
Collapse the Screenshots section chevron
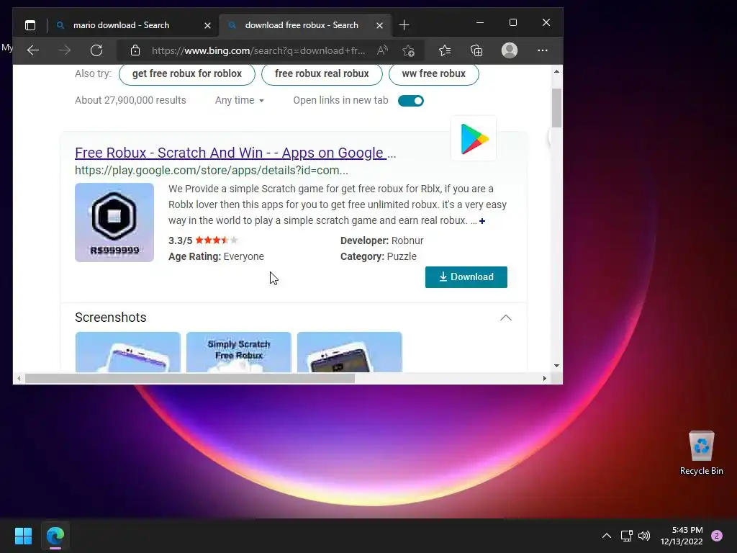click(506, 318)
